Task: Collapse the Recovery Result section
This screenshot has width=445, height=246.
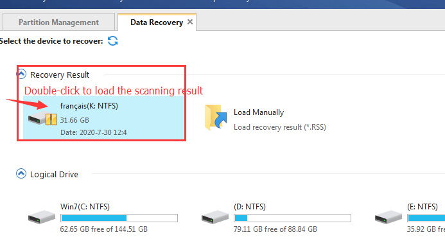Action: [x=21, y=75]
